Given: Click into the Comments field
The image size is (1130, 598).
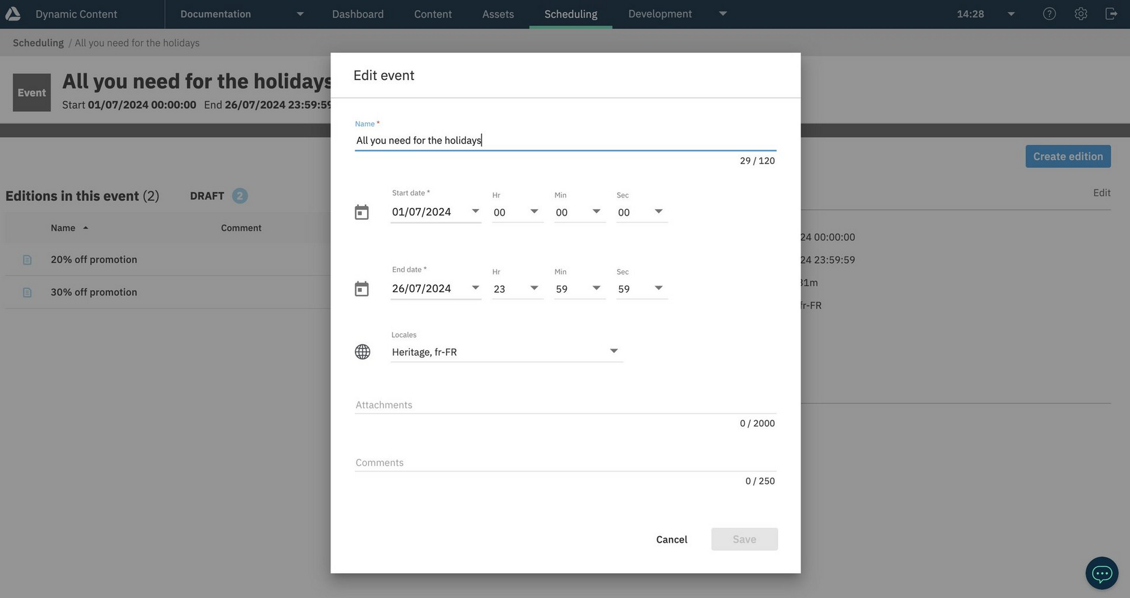Looking at the screenshot, I should (x=565, y=462).
